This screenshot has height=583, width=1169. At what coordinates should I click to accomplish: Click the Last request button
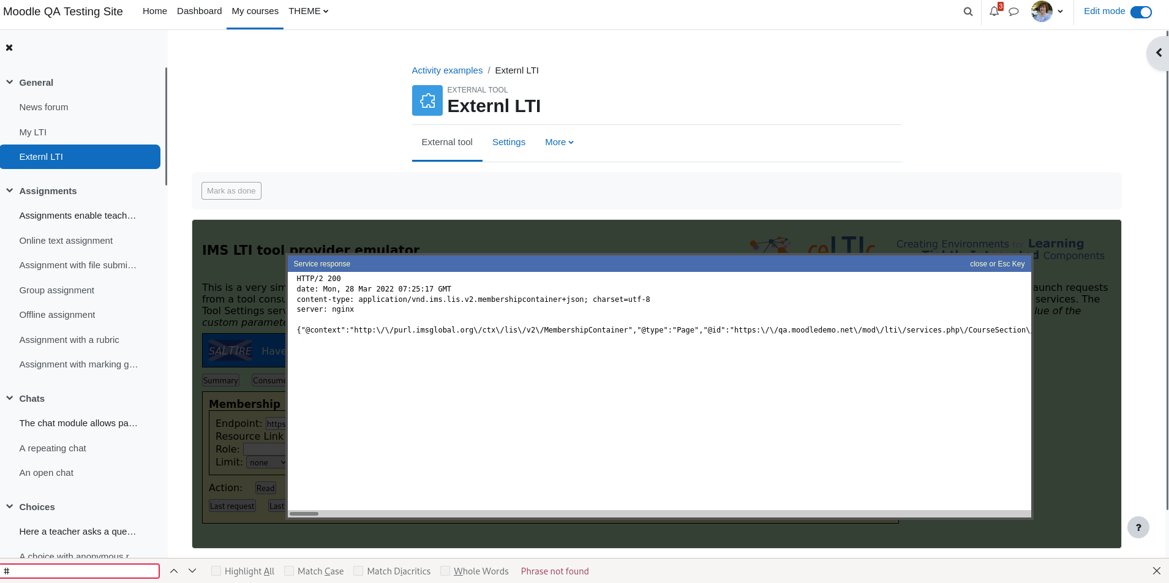click(232, 506)
